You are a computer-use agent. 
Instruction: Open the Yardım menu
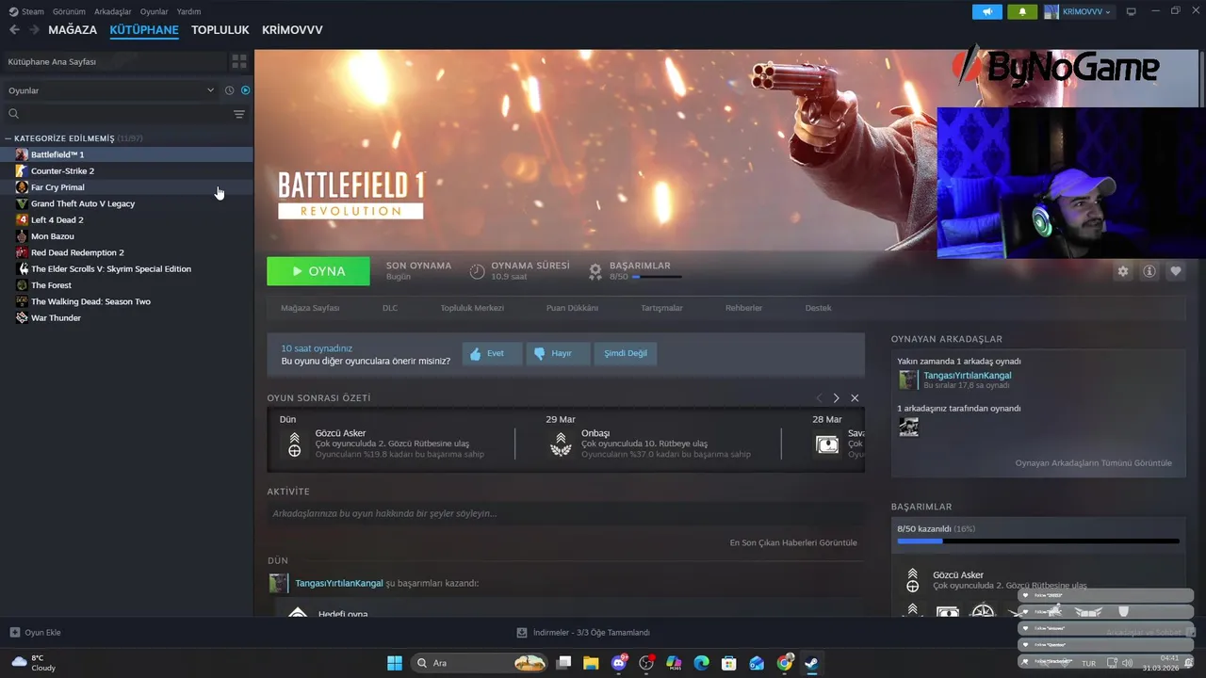click(x=188, y=11)
